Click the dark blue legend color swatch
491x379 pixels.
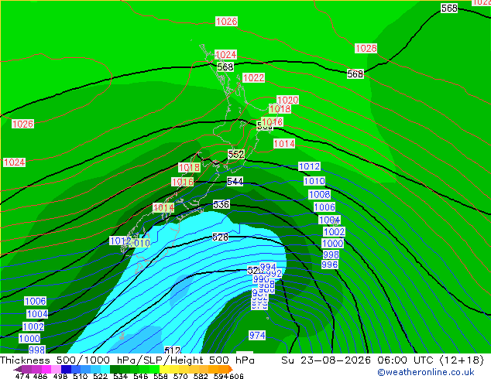tap(66, 369)
